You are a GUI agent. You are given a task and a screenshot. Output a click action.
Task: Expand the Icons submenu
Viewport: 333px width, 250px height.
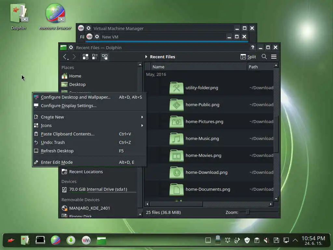[x=89, y=126]
